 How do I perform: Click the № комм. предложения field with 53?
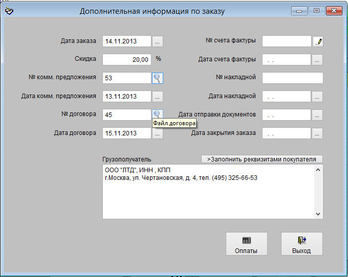coord(127,78)
